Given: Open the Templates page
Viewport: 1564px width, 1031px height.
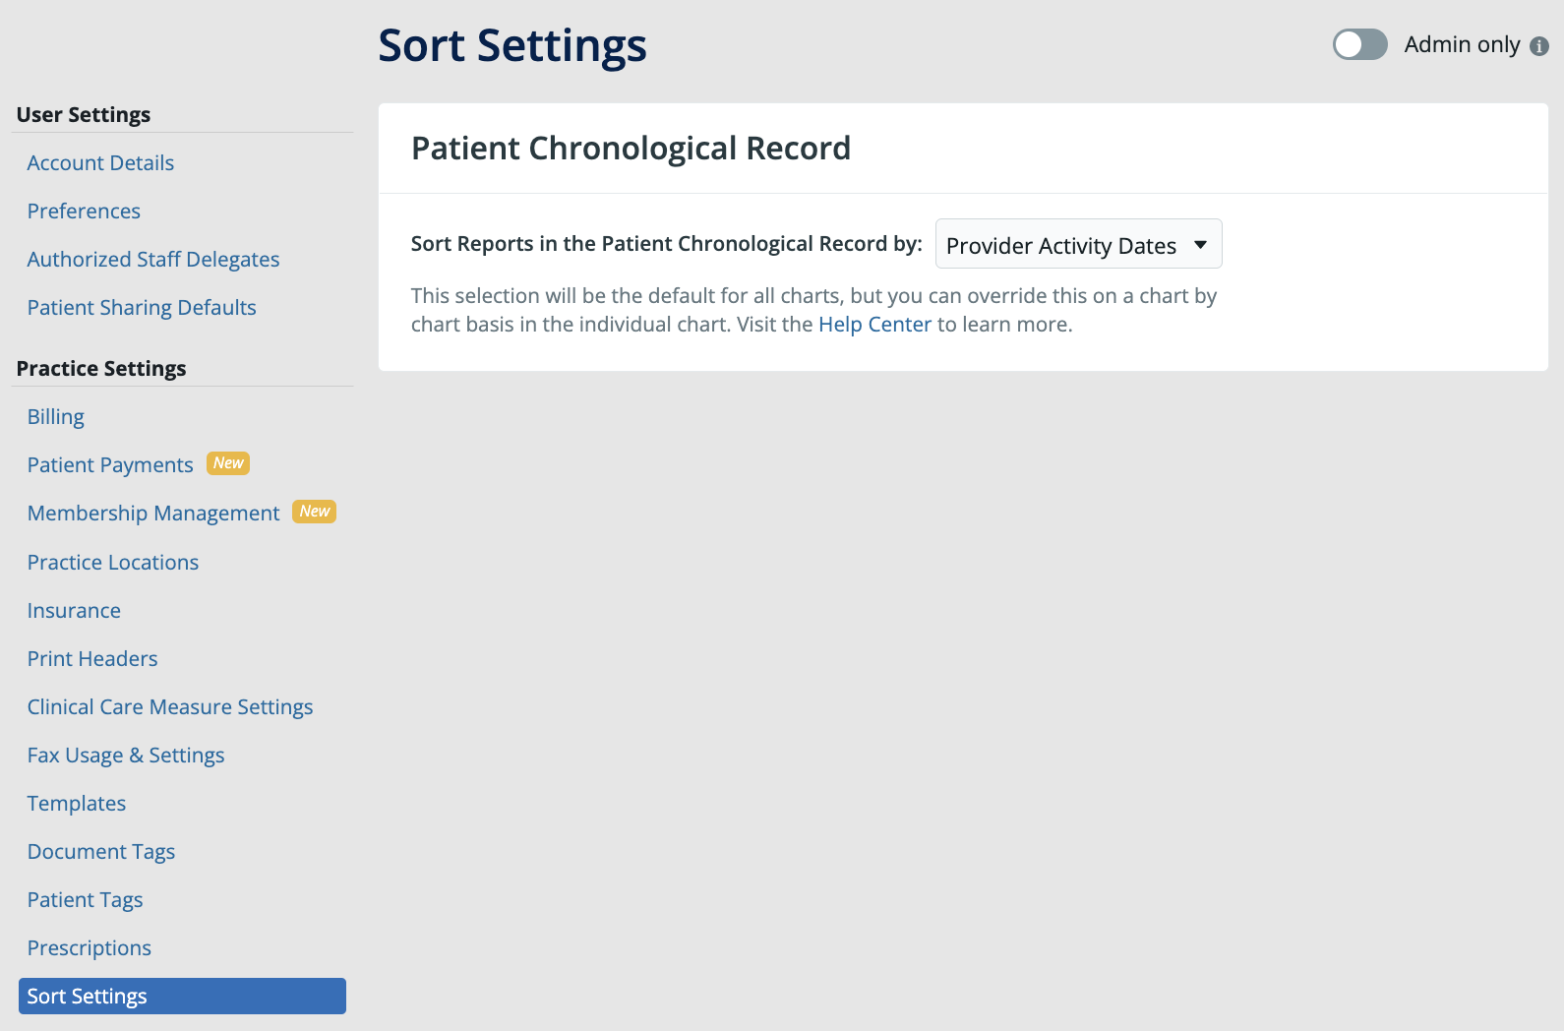Looking at the screenshot, I should 77,803.
